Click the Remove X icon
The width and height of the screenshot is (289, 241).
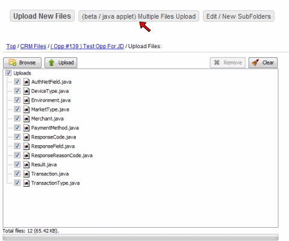(x=217, y=63)
